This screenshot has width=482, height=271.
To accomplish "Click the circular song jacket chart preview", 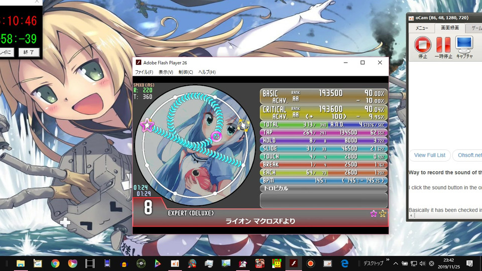I will click(195, 146).
